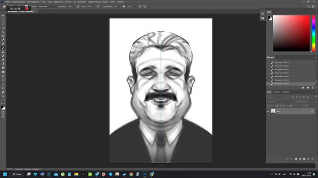Select the Frame tool
Viewport: 318px width, 178px height.
(3, 36)
